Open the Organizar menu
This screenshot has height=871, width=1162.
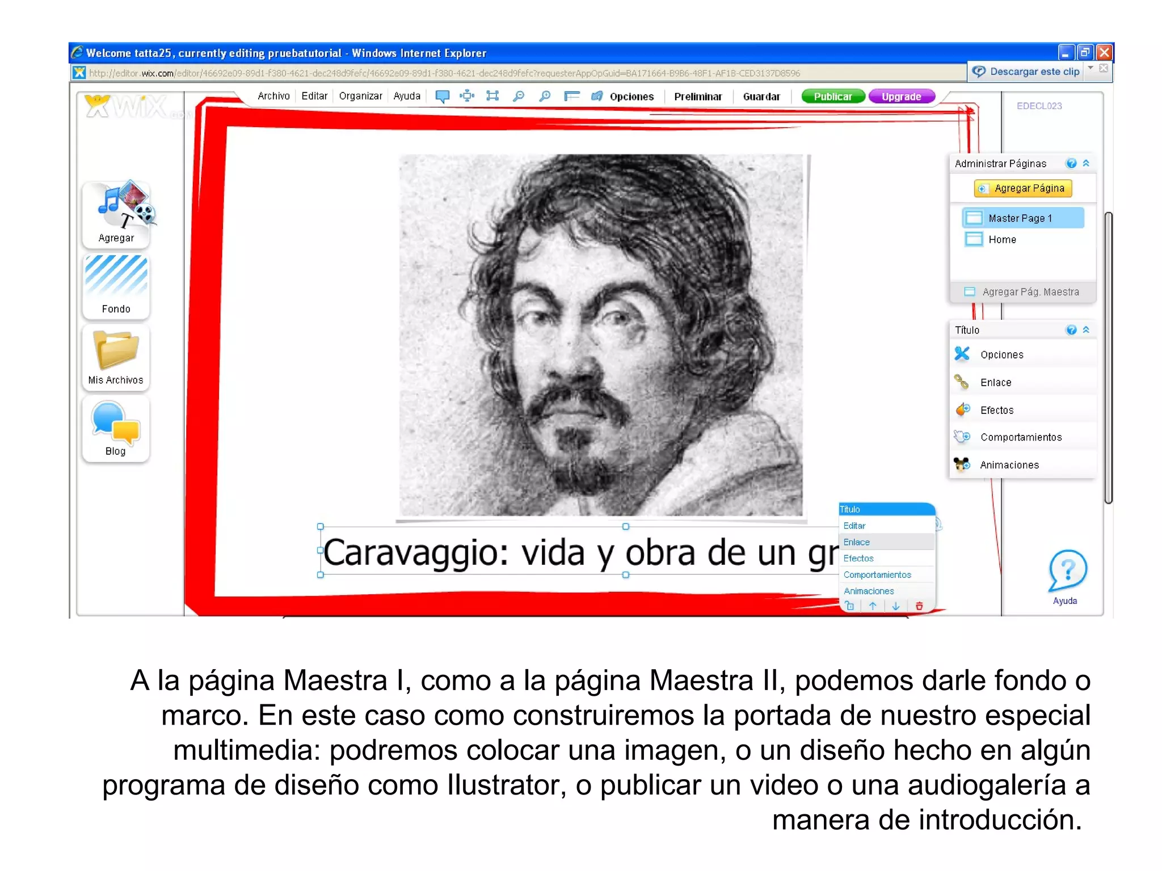pyautogui.click(x=360, y=96)
